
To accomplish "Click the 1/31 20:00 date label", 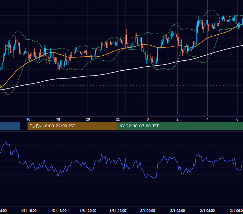I will point(88,211).
